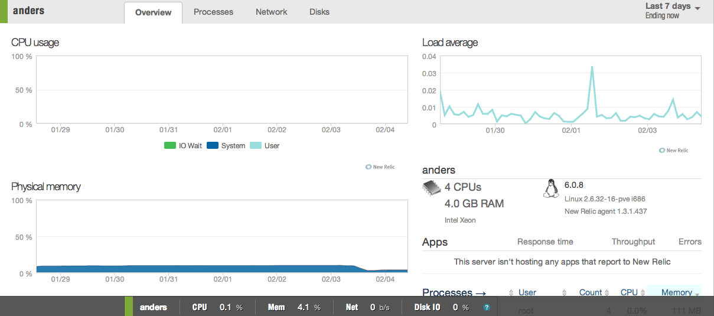
Task: Sort processes by Memory column
Action: tap(677, 292)
